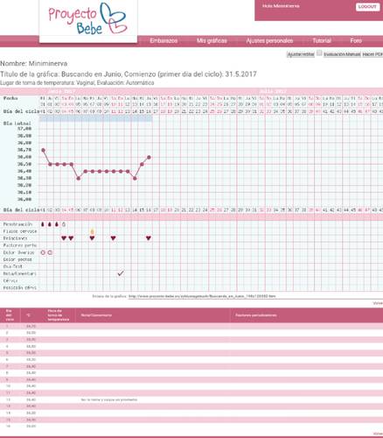Click the Relaciones heart on cycle day 4
Image resolution: width=383 pixels, height=438 pixels.
(64, 238)
